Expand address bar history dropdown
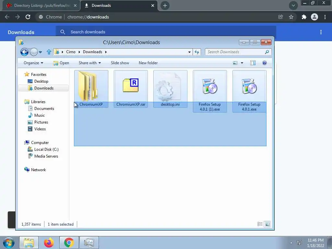The image size is (332, 249). (x=189, y=52)
